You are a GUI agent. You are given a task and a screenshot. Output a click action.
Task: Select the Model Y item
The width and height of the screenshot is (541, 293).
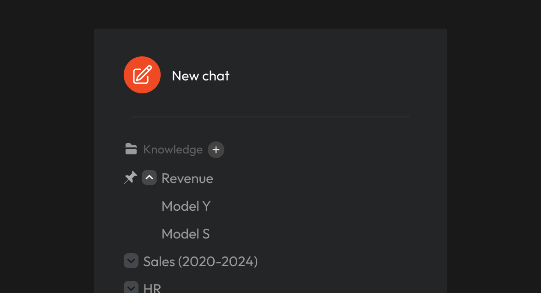click(x=186, y=206)
